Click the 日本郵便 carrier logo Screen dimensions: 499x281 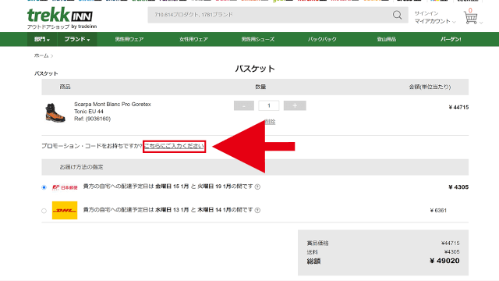click(65, 187)
